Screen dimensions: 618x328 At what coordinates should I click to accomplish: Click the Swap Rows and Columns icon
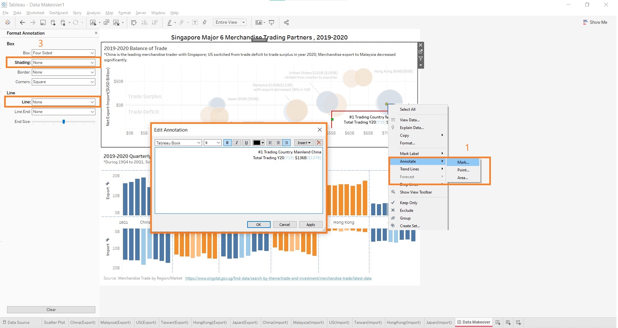click(134, 22)
